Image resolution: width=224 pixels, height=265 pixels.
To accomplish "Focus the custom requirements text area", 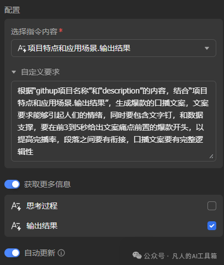I will click(114, 121).
